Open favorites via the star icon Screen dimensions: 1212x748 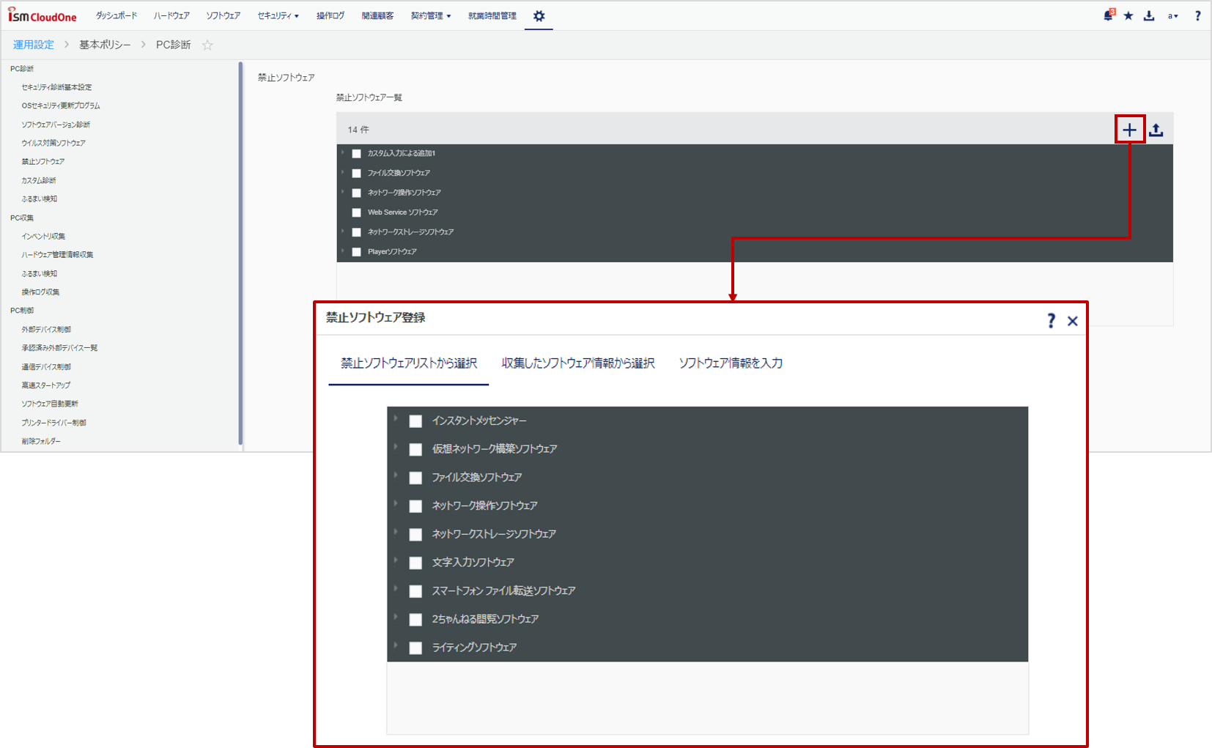click(1128, 15)
